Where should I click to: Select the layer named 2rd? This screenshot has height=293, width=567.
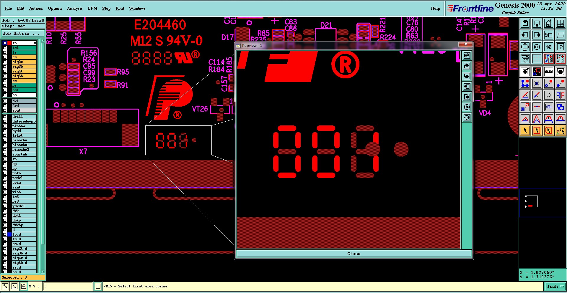[24, 106]
